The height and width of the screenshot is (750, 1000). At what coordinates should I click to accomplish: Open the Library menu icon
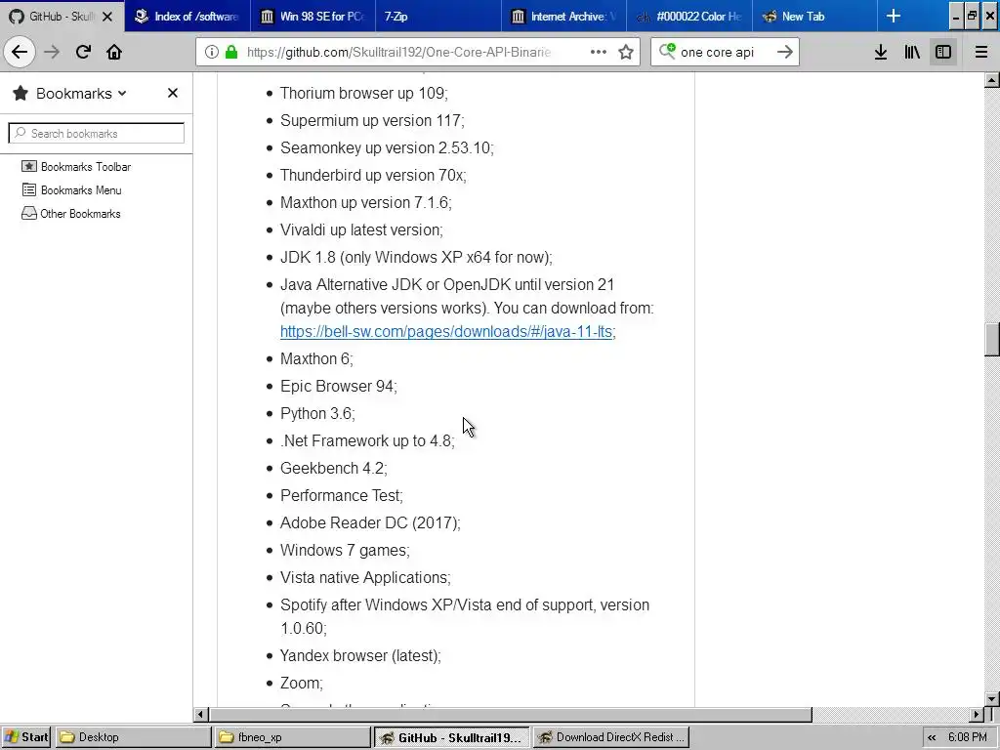[912, 52]
